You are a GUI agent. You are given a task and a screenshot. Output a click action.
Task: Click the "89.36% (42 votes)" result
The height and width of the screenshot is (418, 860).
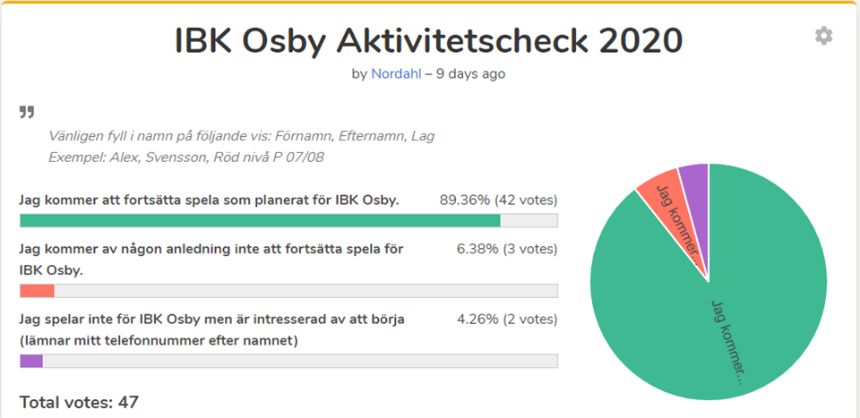pos(498,200)
